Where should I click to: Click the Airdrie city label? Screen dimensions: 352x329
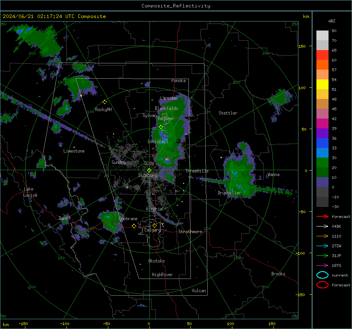(154, 209)
